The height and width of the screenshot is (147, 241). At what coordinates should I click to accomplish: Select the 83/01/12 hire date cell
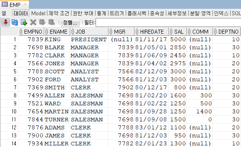151,127
